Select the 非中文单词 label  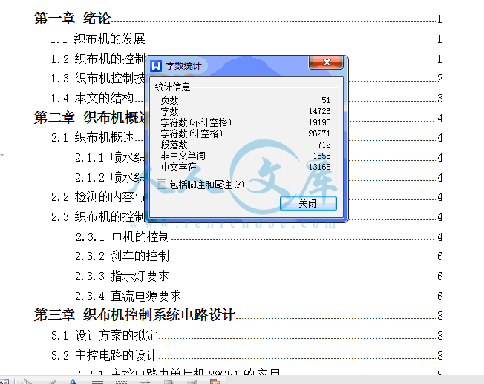[183, 156]
